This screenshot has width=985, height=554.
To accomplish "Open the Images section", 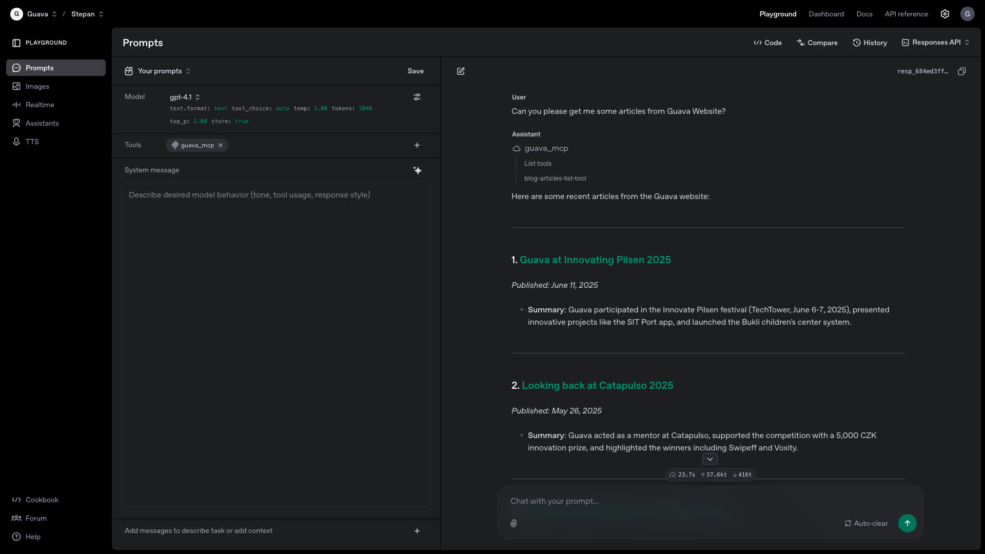I will [x=56, y=86].
